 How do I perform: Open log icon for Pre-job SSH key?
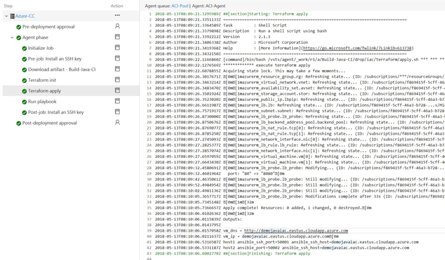coord(117,58)
